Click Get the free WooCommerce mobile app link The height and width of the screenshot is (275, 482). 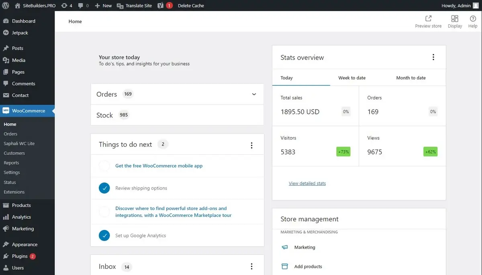point(159,166)
